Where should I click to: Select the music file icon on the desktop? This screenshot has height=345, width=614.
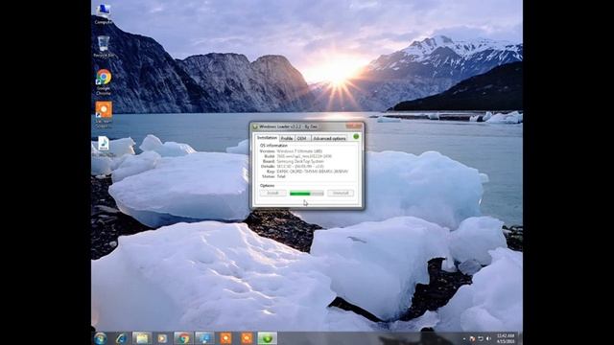pyautogui.click(x=104, y=144)
